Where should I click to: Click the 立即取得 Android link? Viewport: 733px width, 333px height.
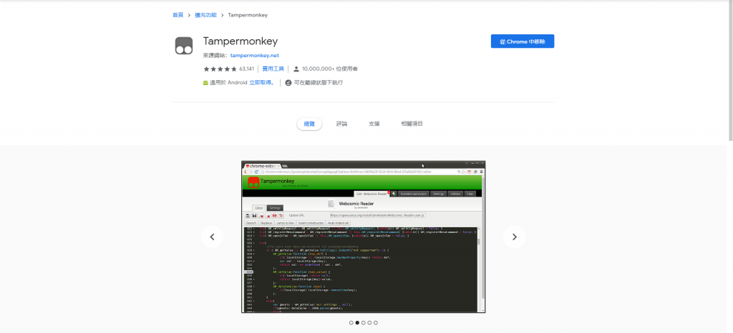pyautogui.click(x=262, y=83)
